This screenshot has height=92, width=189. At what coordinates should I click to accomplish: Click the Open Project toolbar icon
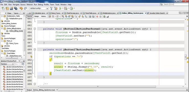tap(12, 8)
